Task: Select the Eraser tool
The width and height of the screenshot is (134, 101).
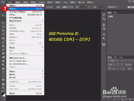Action: pos(3,53)
